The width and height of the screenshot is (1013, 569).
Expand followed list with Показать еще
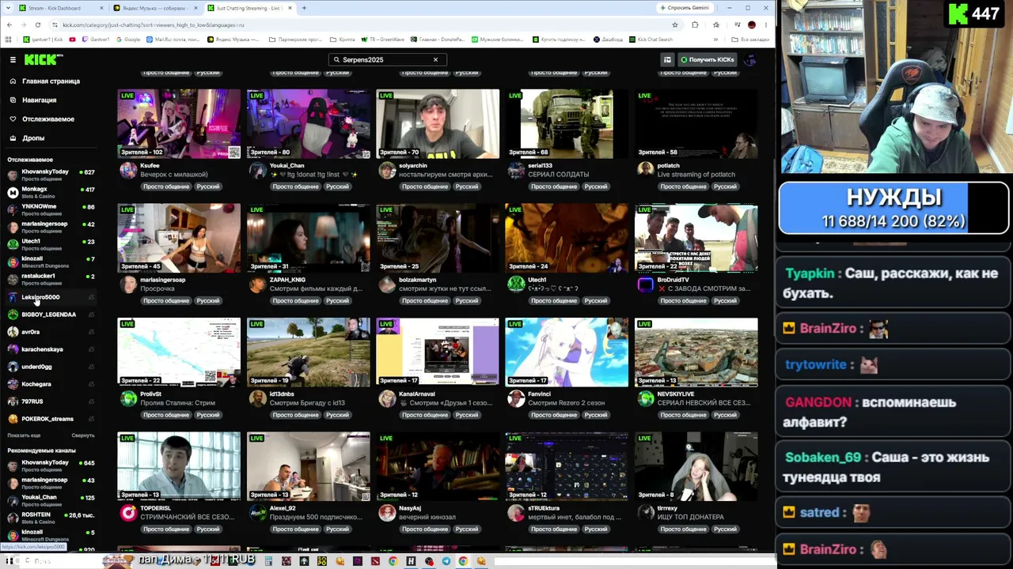click(24, 435)
